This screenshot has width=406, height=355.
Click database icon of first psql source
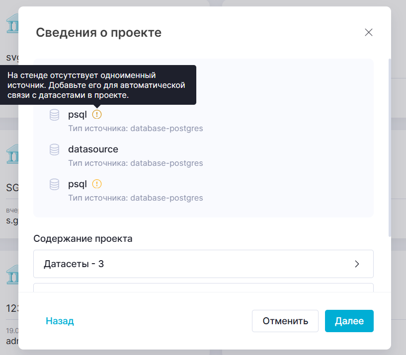point(55,115)
